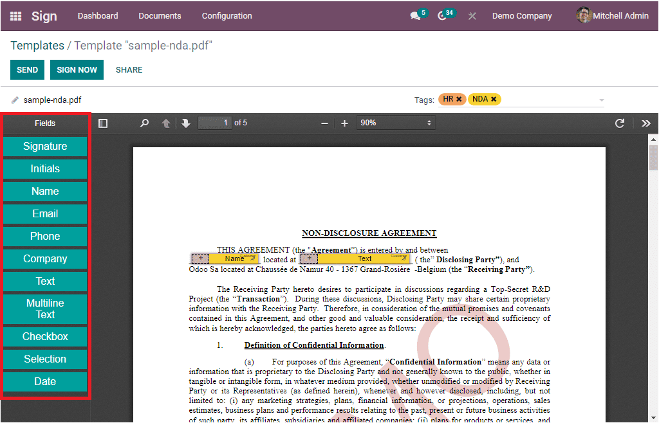The height and width of the screenshot is (423, 659).
Task: Click "Definition of Confidential Information" heading
Action: coord(314,345)
